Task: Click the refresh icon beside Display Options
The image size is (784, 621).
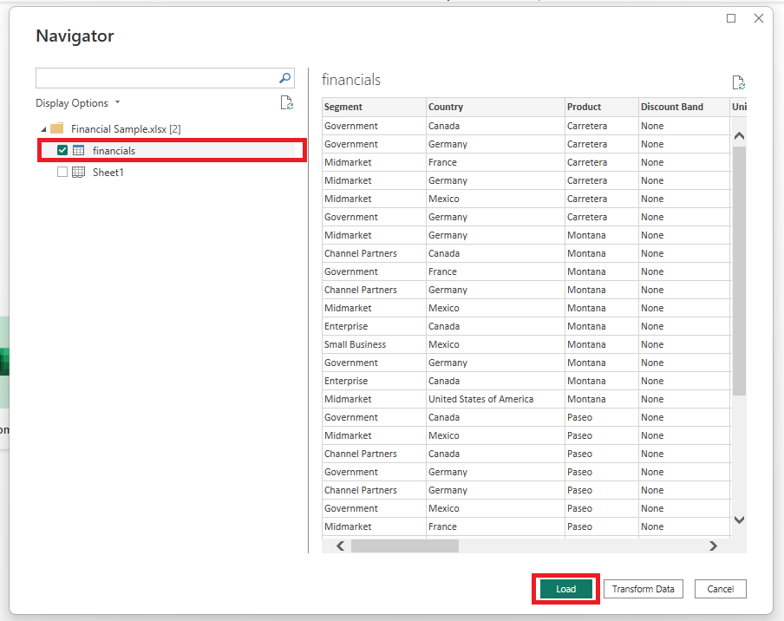Action: [x=286, y=102]
